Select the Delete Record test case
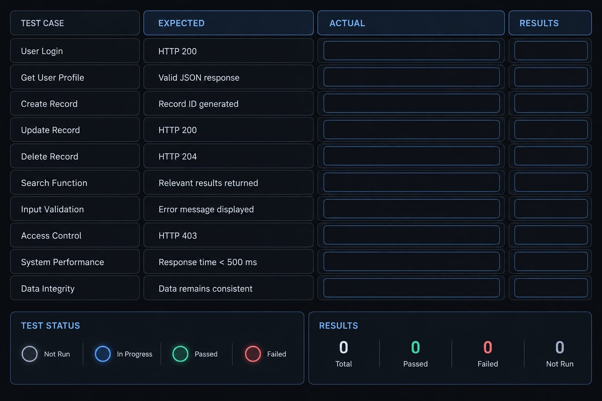Viewport: 602px width, 401px height. (x=75, y=156)
